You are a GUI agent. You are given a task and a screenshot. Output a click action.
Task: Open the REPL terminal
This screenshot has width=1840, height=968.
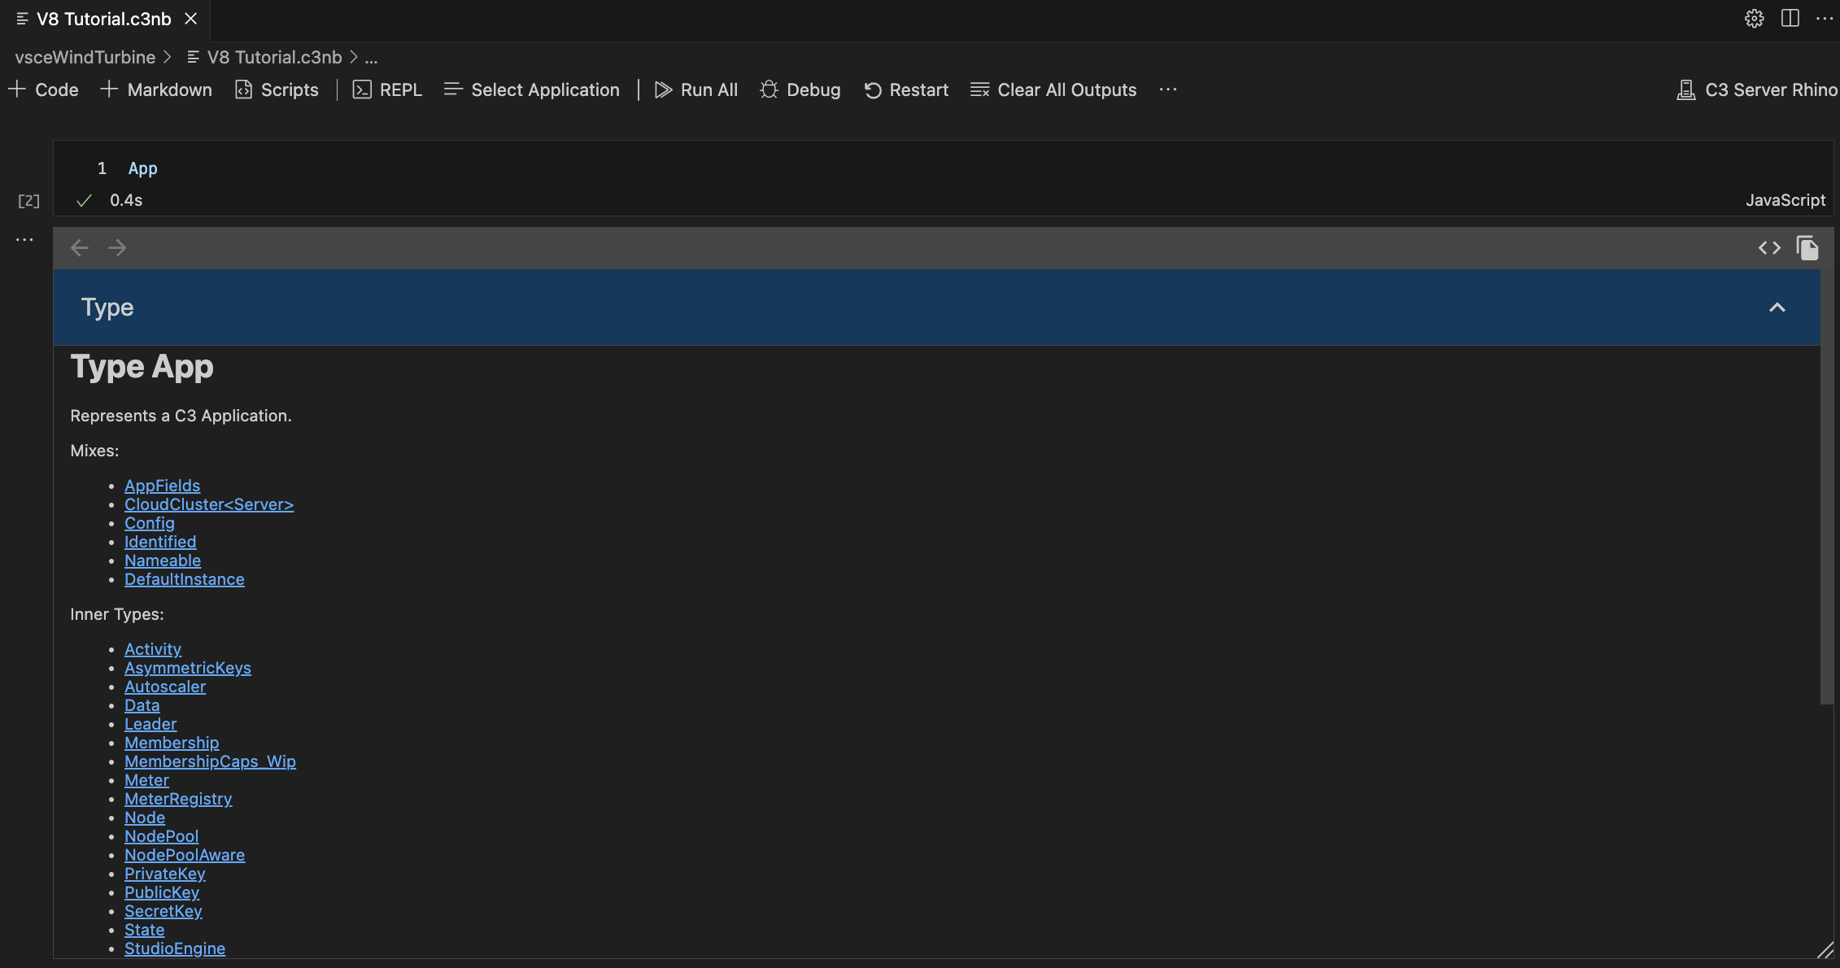[387, 89]
